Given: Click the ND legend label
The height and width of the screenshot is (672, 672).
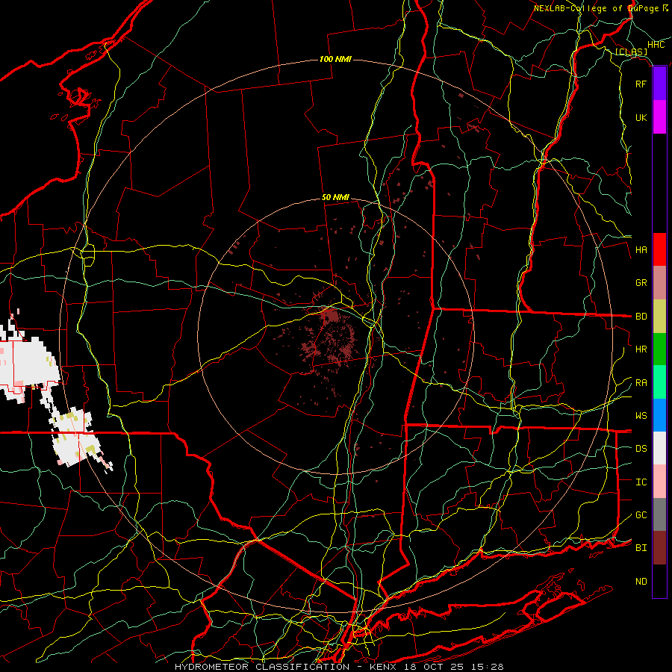Looking at the screenshot, I should [x=641, y=582].
